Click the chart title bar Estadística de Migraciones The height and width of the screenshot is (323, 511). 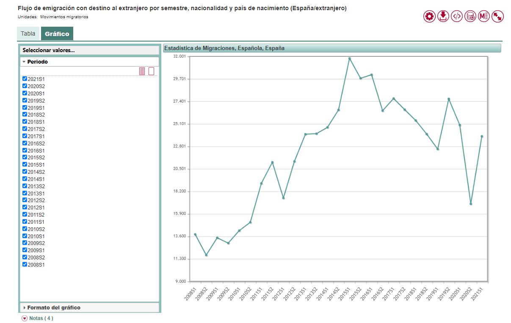[x=331, y=48]
